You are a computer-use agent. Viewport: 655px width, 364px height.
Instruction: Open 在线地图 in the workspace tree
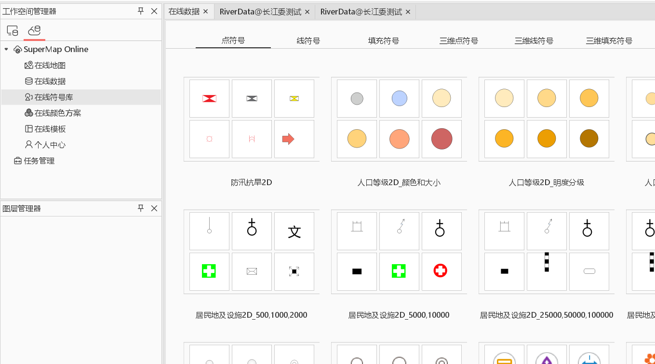(x=50, y=65)
